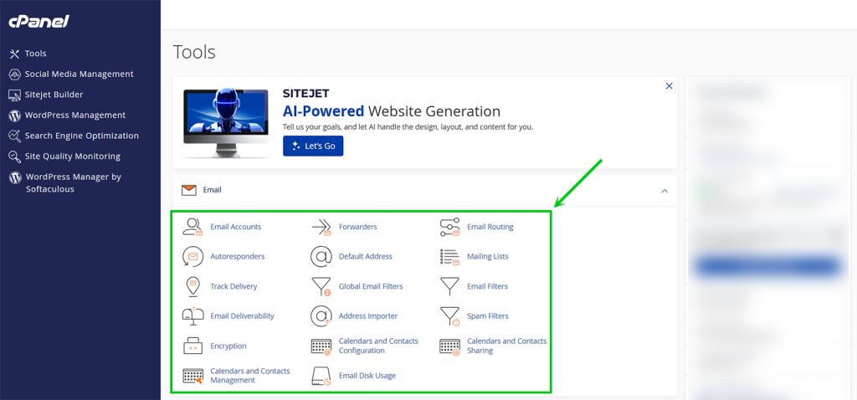Open the Email Deliverability link
Screen dimensions: 857x400
click(242, 315)
